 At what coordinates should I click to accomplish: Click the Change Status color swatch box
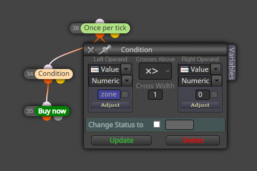pyautogui.click(x=180, y=125)
